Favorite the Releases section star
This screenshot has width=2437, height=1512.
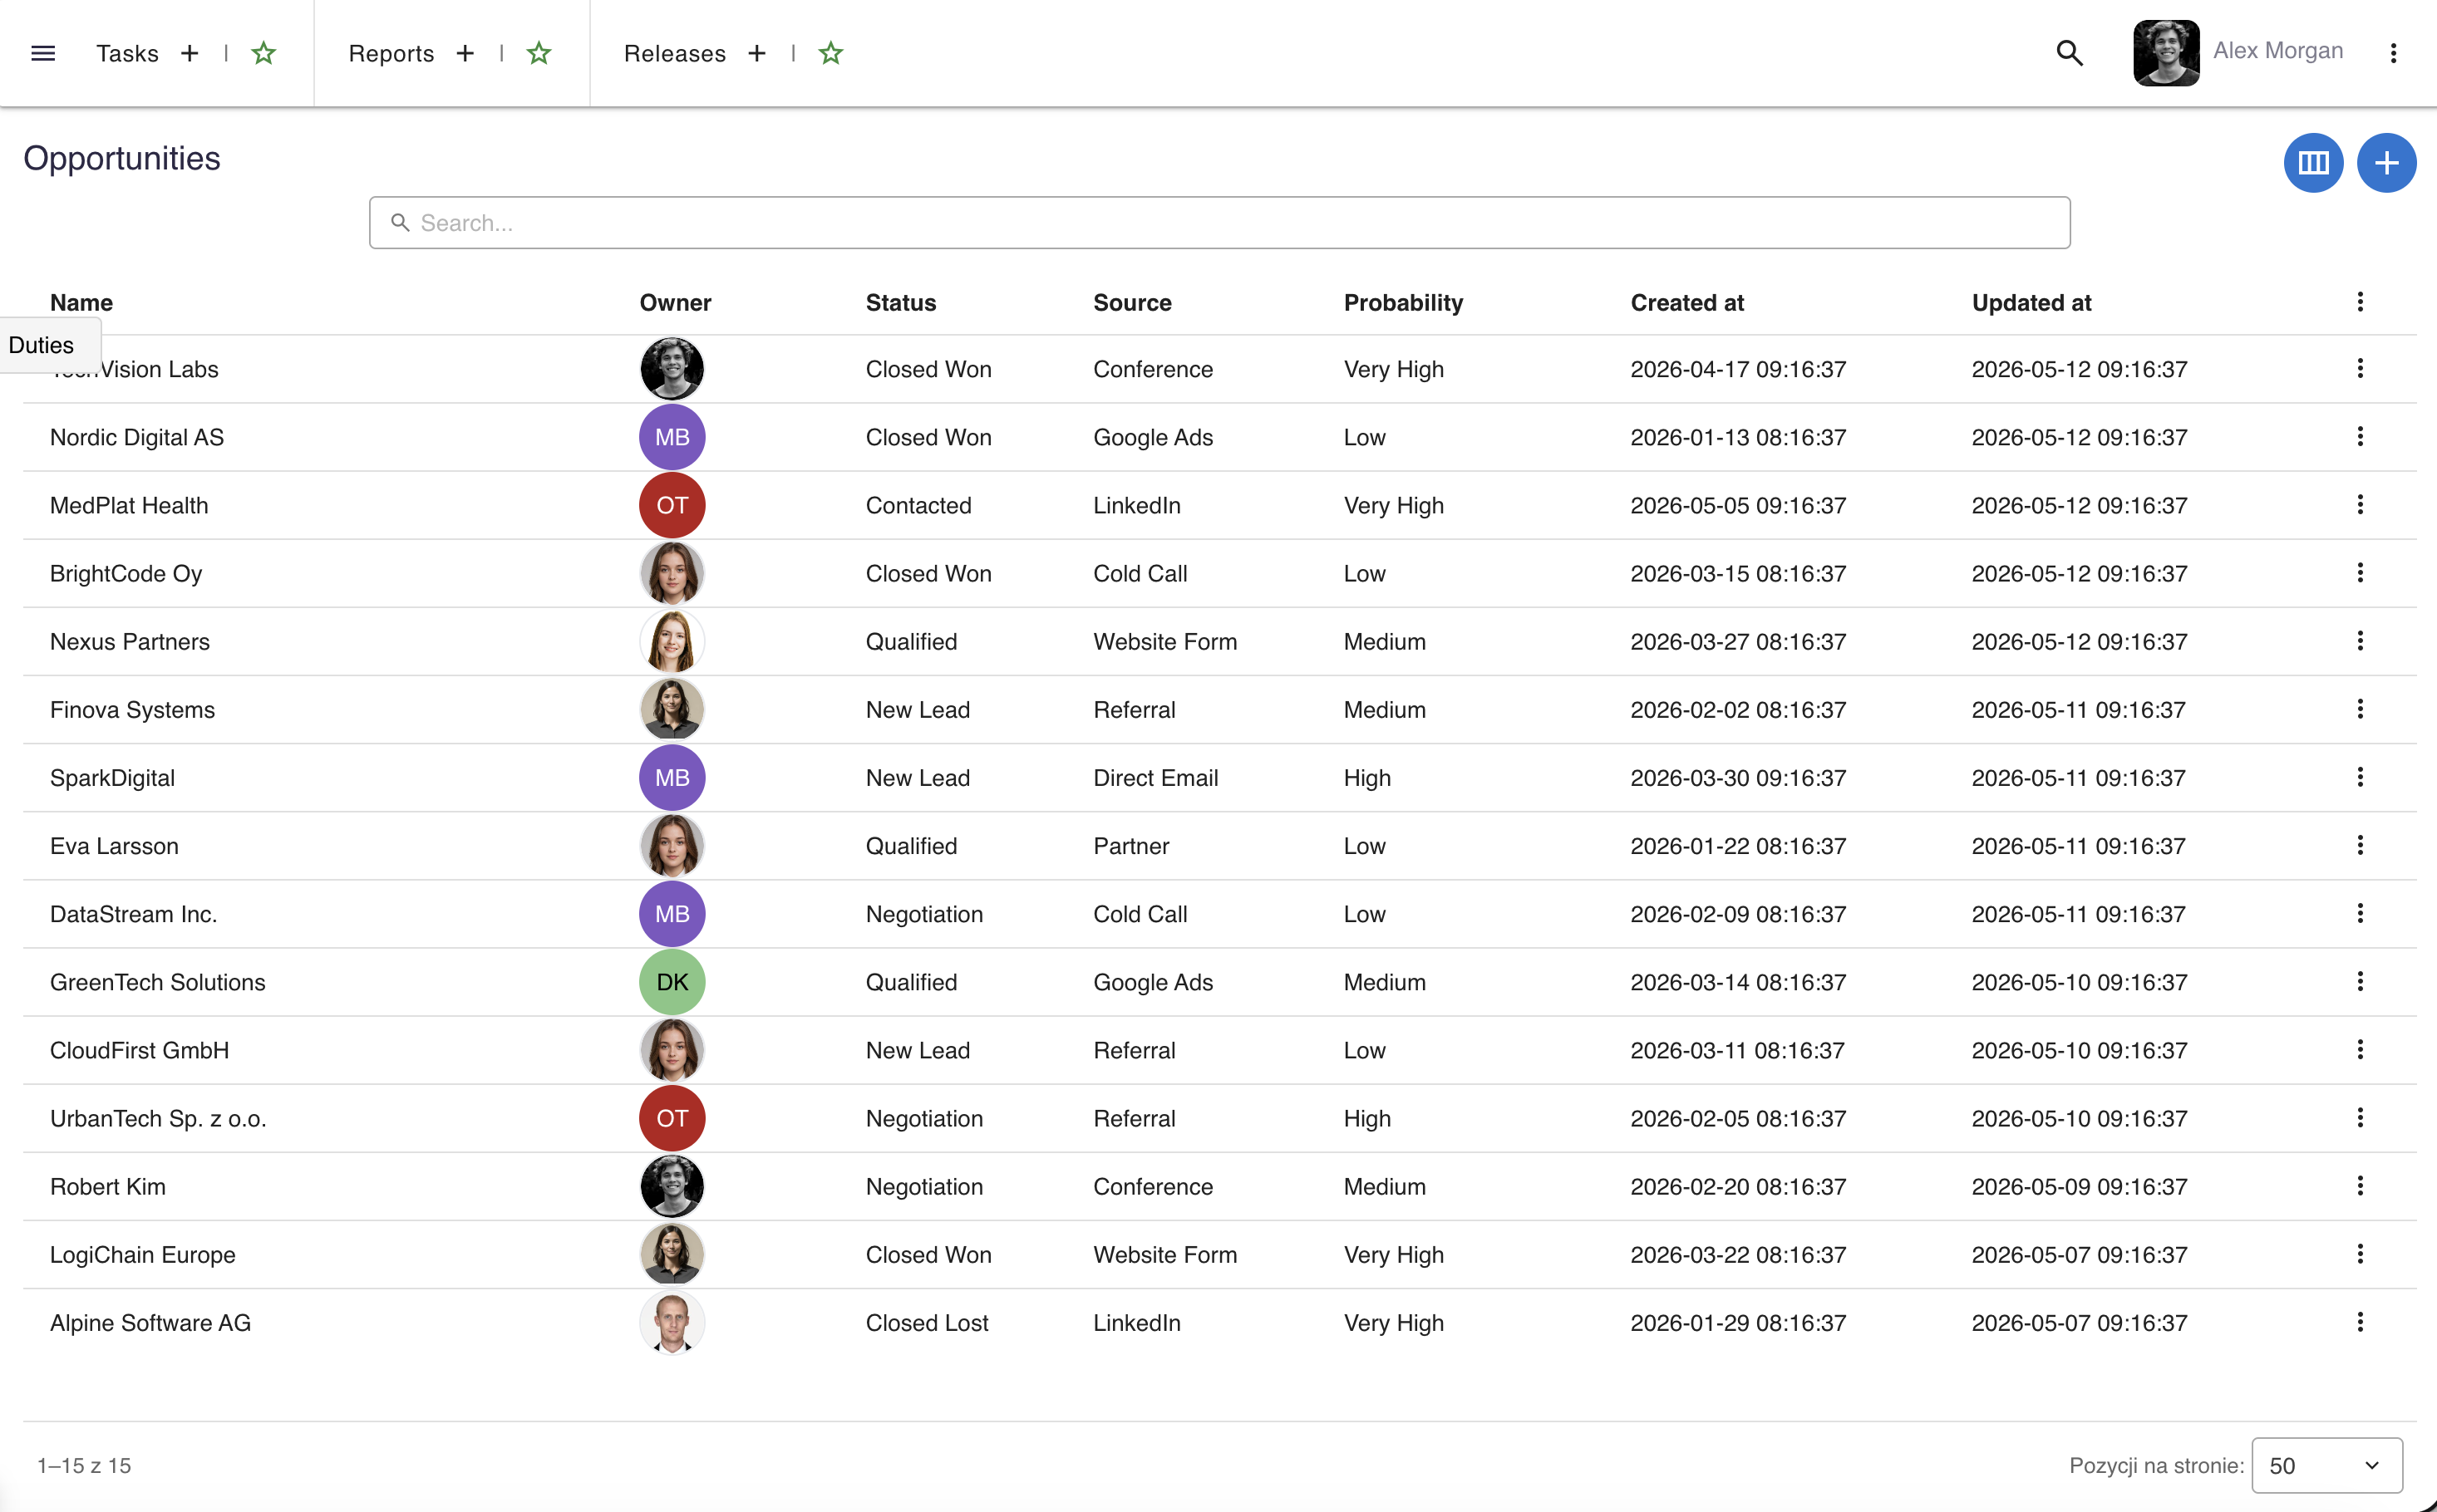[x=831, y=53]
